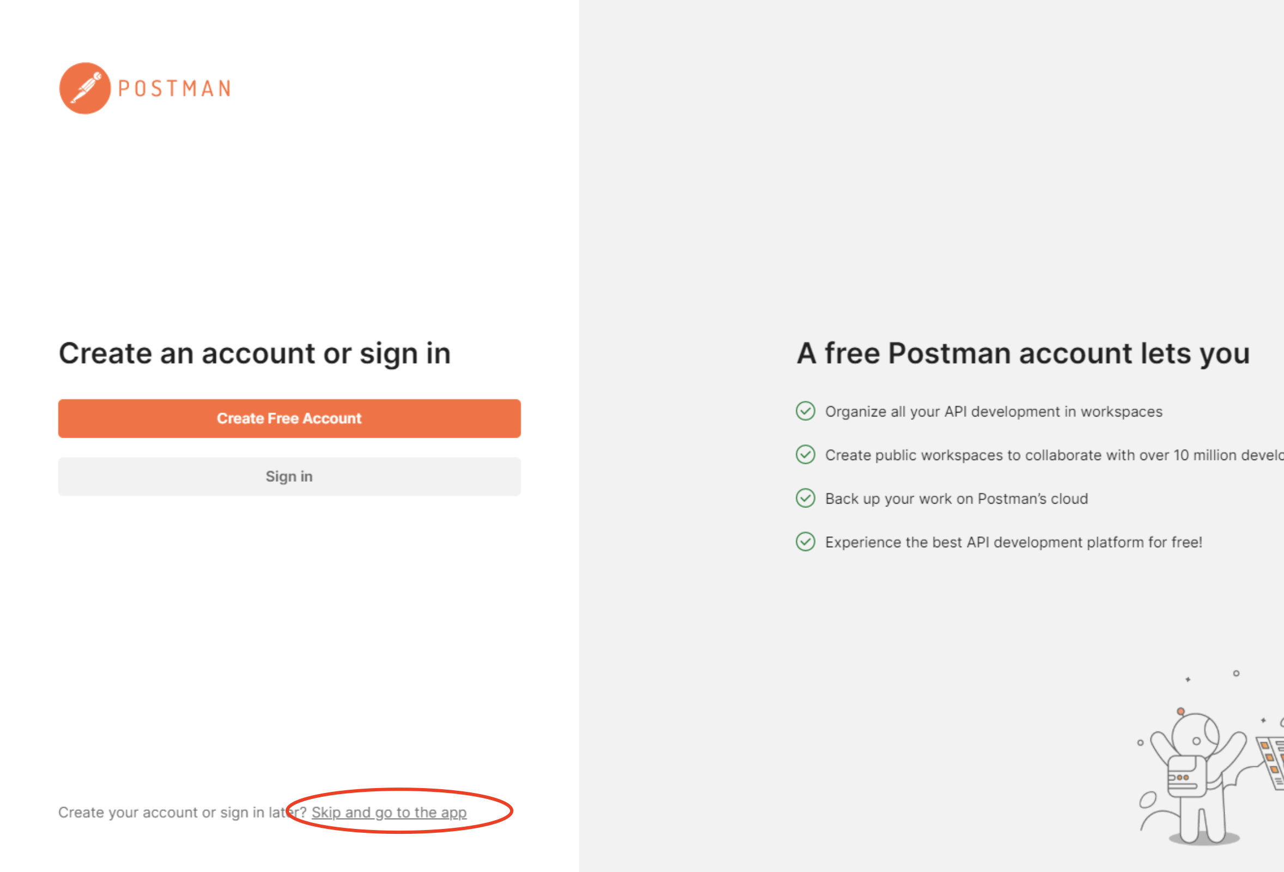This screenshot has height=872, width=1284.
Task: Click the checkmark icon beside Create public workspaces
Action: click(x=805, y=455)
